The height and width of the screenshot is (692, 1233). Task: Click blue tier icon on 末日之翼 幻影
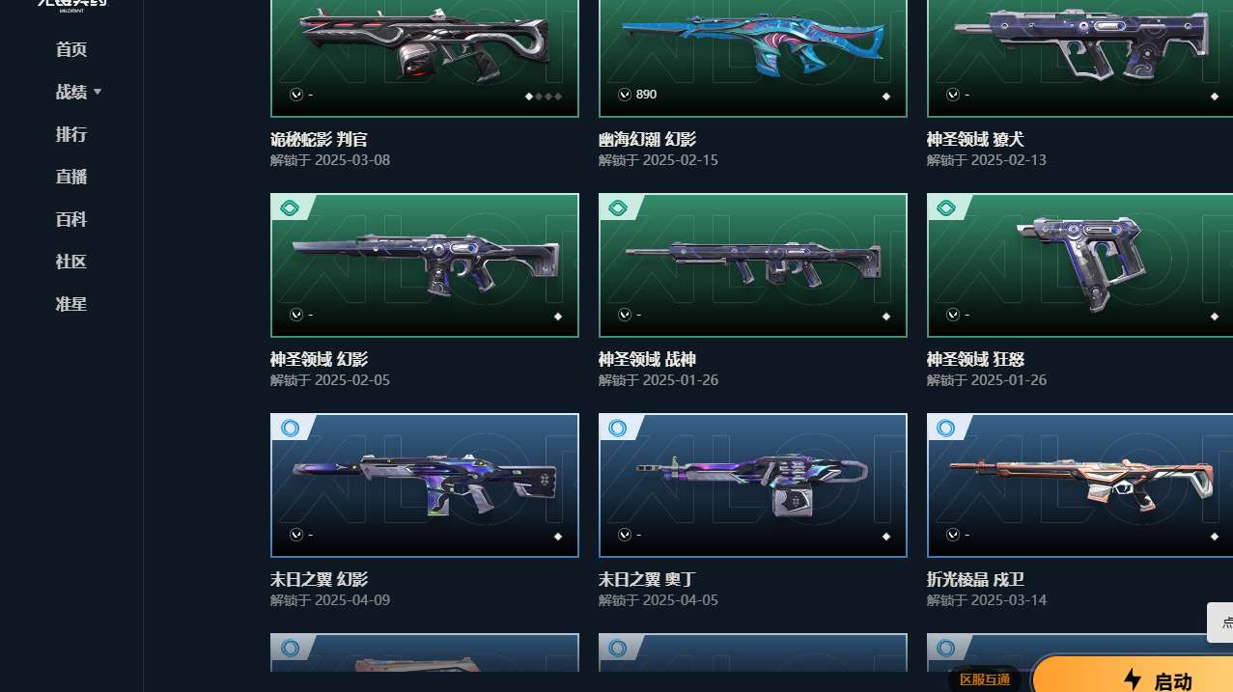[x=290, y=428]
